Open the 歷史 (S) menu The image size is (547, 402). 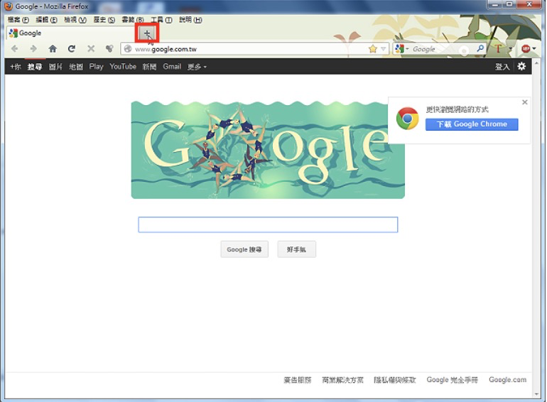pyautogui.click(x=104, y=20)
